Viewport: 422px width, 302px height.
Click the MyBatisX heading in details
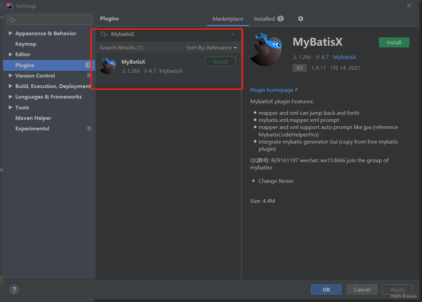coord(318,42)
